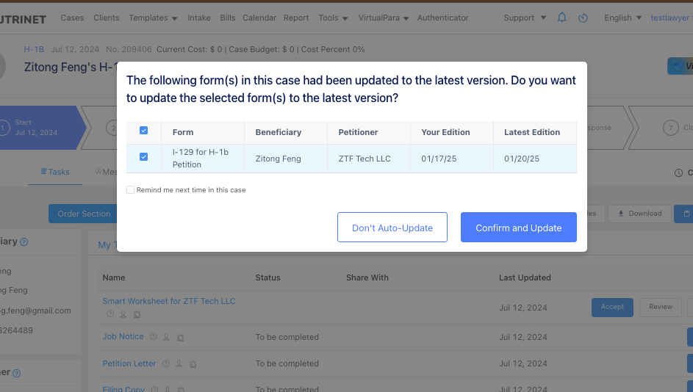Click the Order Section button

click(83, 214)
